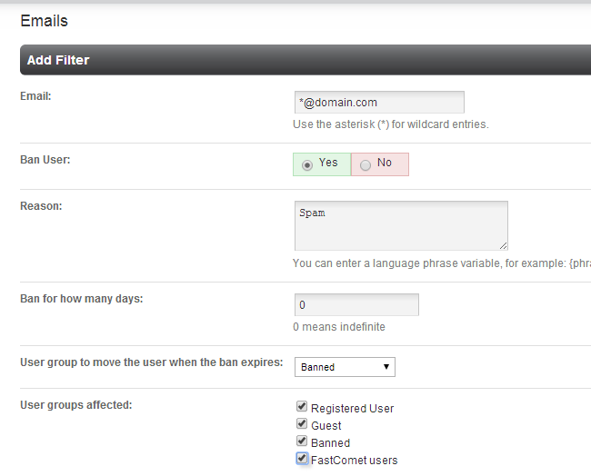Click the 'Reason:' label

[41, 206]
